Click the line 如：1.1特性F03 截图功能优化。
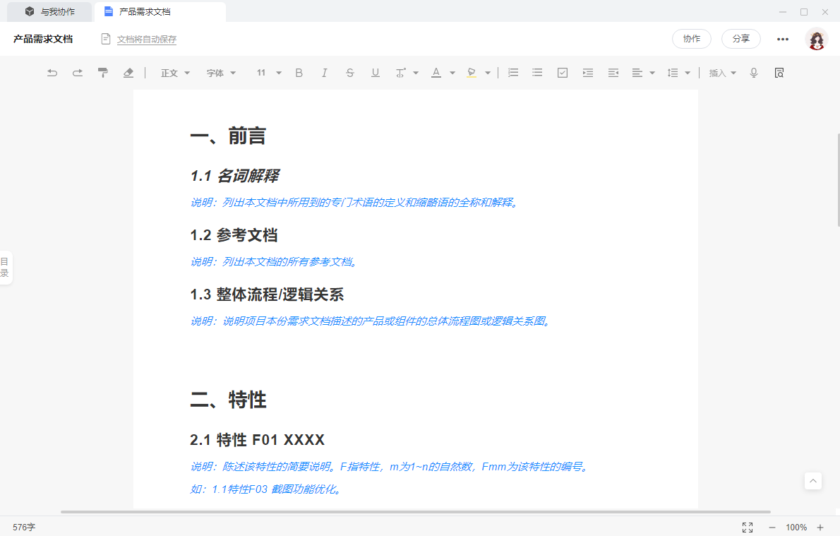This screenshot has width=840, height=536. coord(266,489)
